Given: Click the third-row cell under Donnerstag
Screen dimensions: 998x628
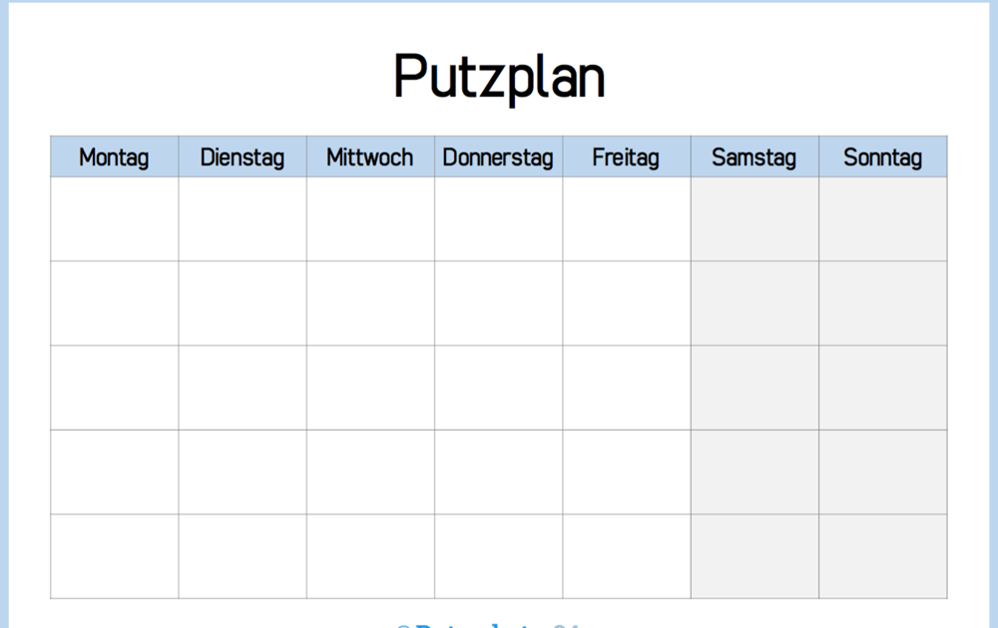Looking at the screenshot, I should 498,388.
